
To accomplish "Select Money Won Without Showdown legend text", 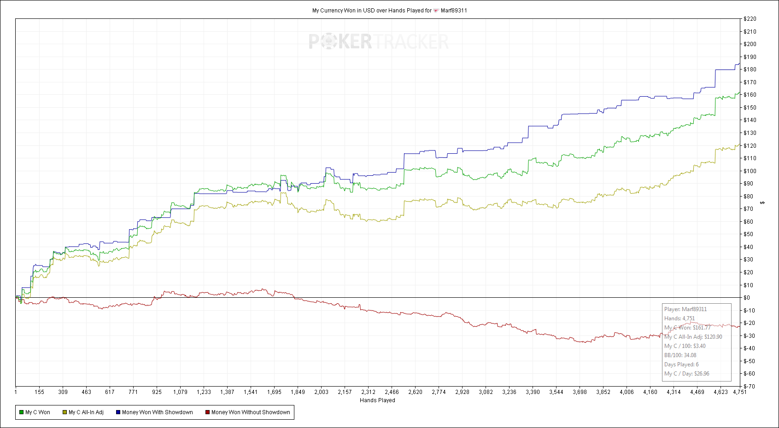I will 251,412.
